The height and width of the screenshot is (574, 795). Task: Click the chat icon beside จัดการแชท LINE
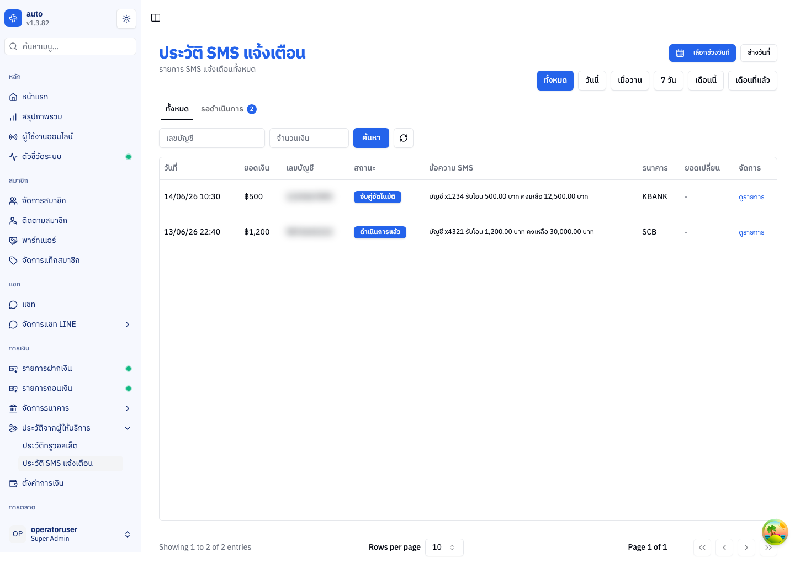pos(13,325)
